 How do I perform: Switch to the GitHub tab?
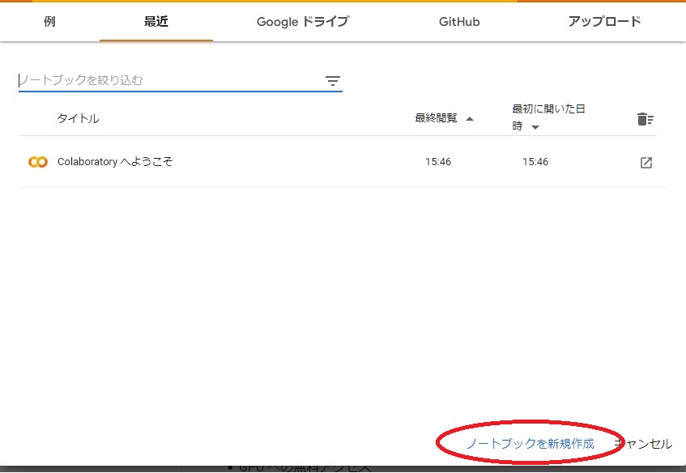459,21
